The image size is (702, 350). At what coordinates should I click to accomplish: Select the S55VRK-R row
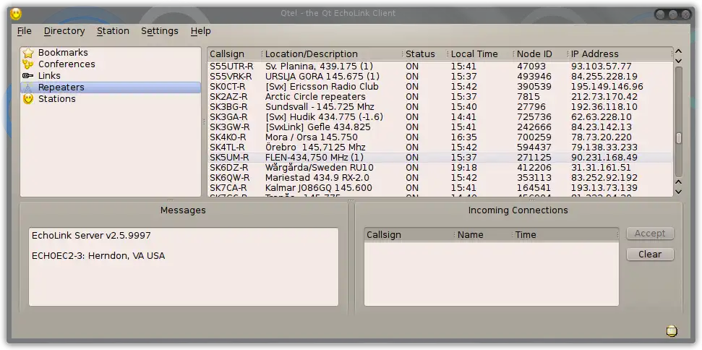click(440, 77)
